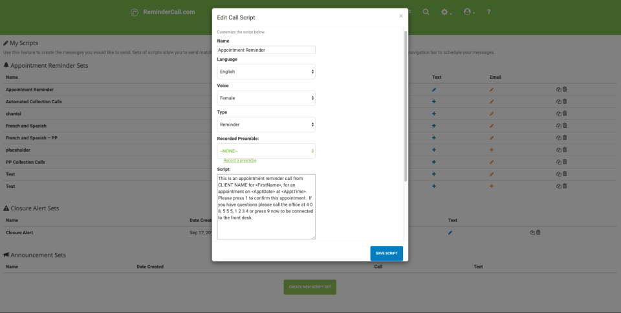Image resolution: width=621 pixels, height=313 pixels.
Task: Add email script for placeholder row
Action: [x=492, y=150]
